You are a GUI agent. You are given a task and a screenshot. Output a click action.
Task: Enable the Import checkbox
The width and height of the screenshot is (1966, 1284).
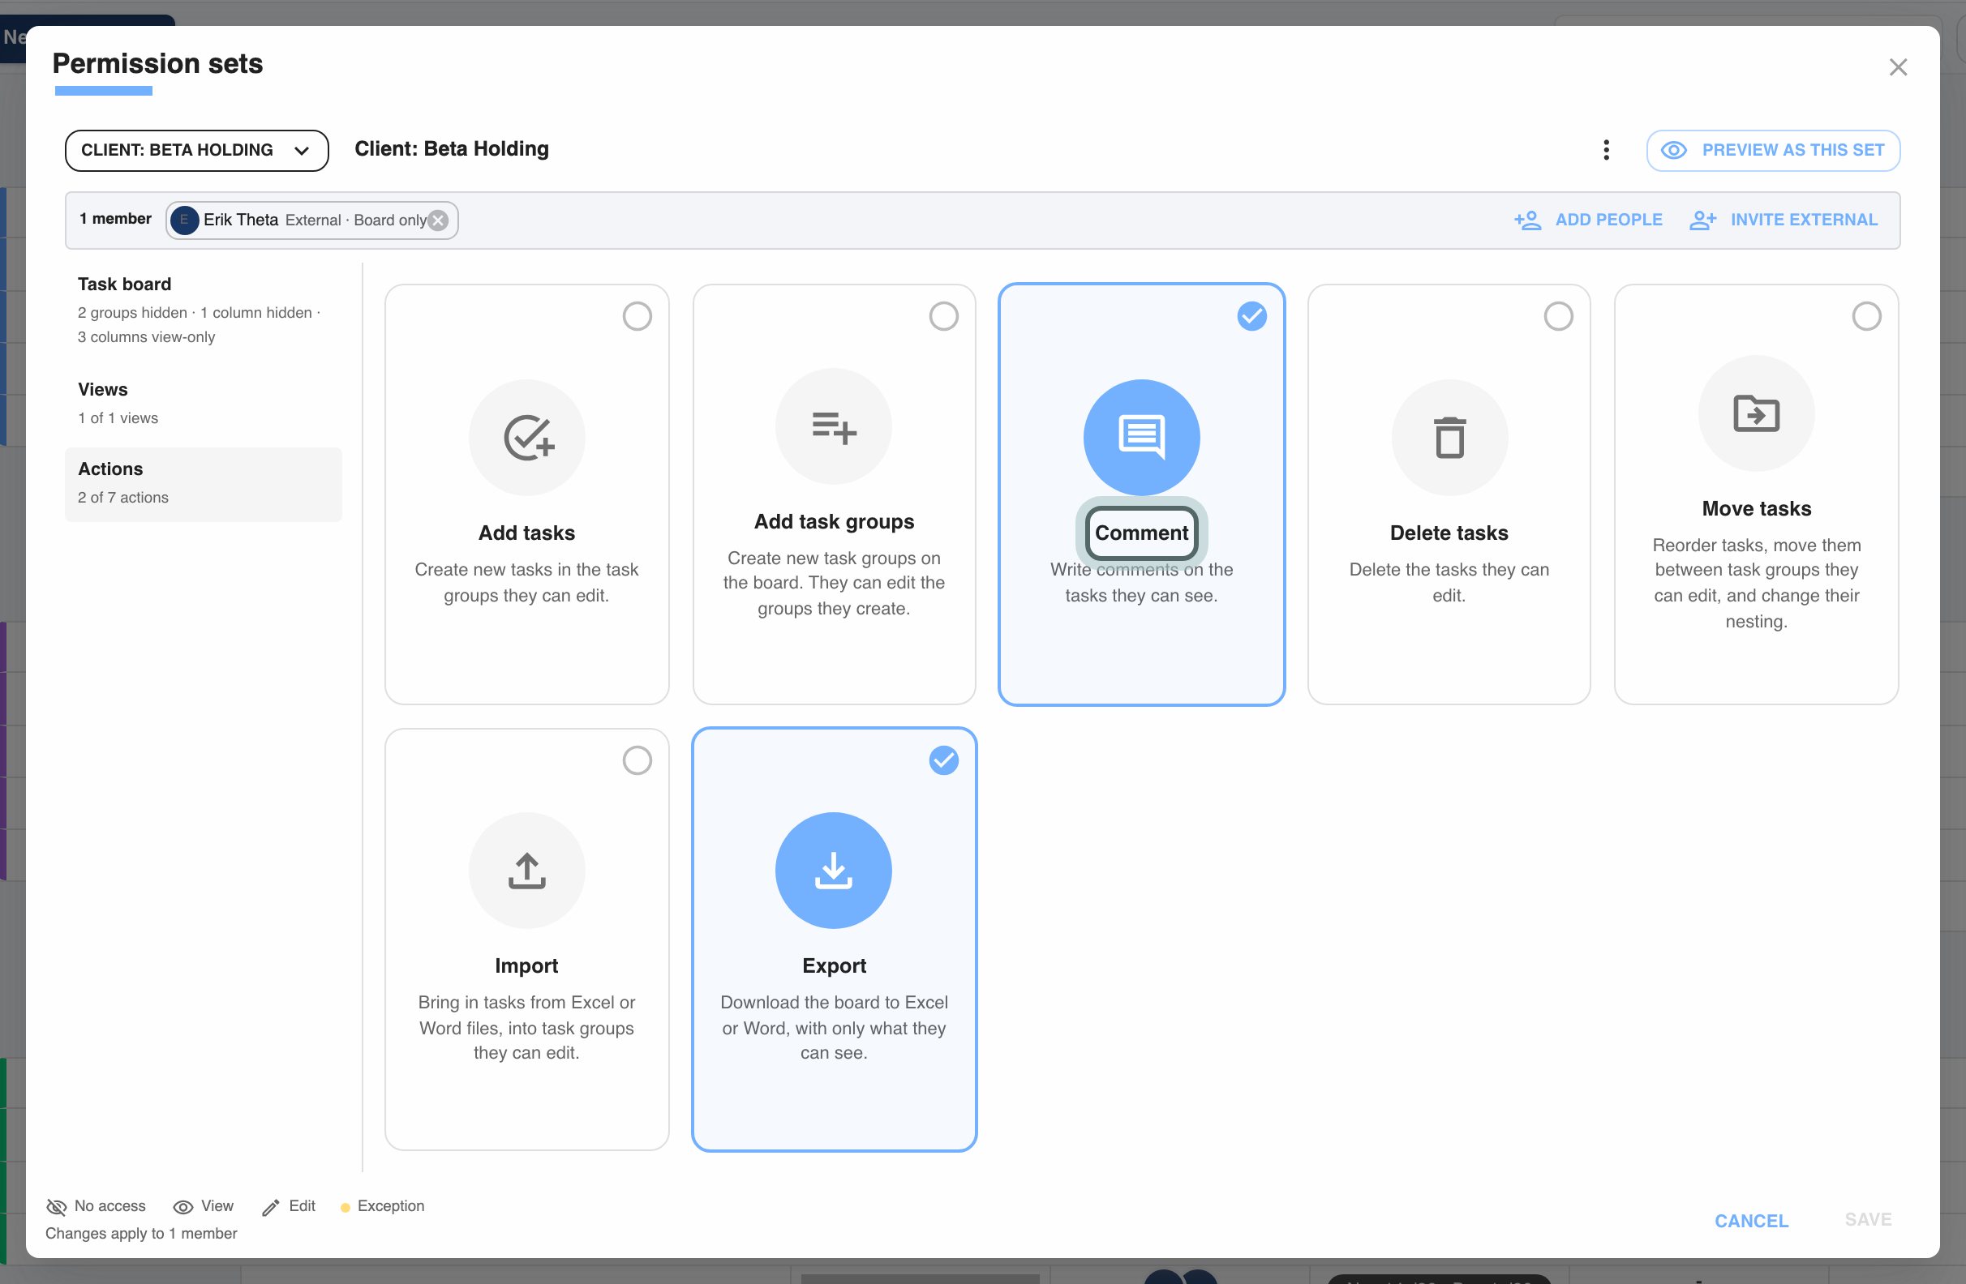coord(637,760)
